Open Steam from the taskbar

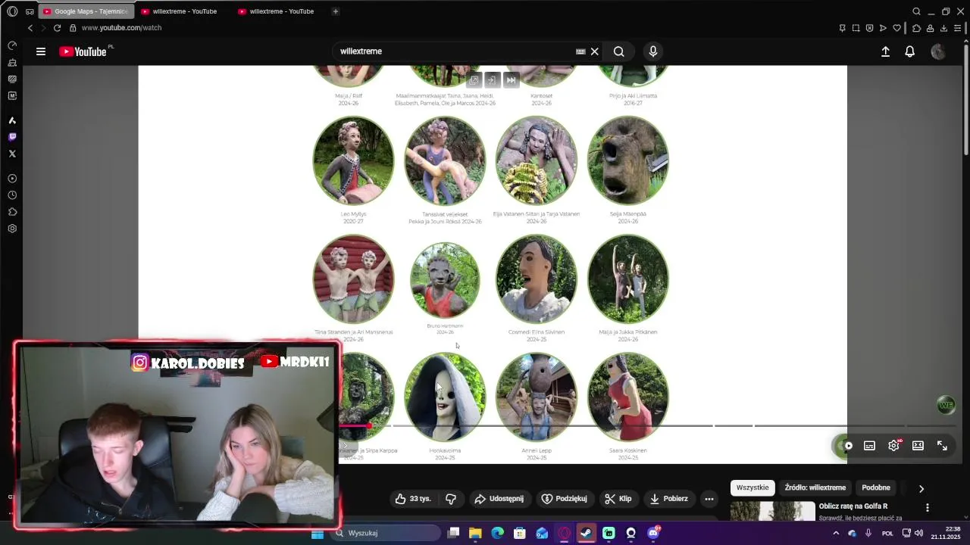click(586, 533)
